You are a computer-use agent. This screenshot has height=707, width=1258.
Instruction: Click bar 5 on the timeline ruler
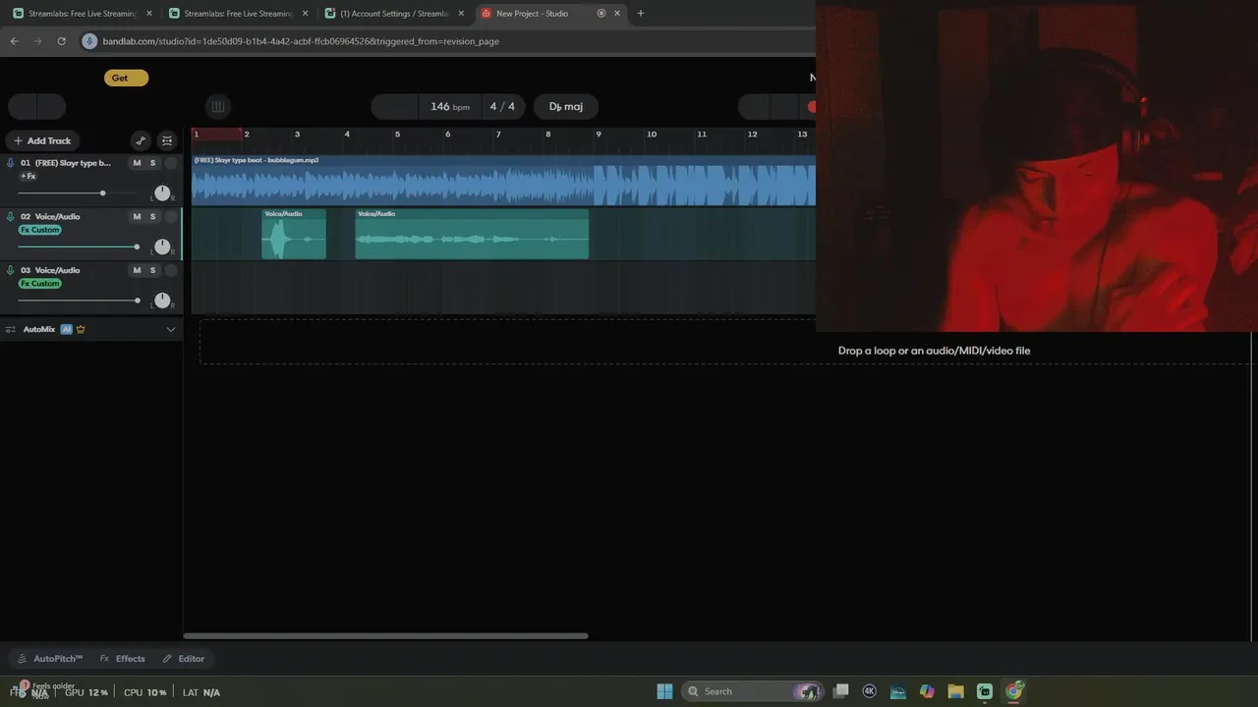(x=397, y=134)
